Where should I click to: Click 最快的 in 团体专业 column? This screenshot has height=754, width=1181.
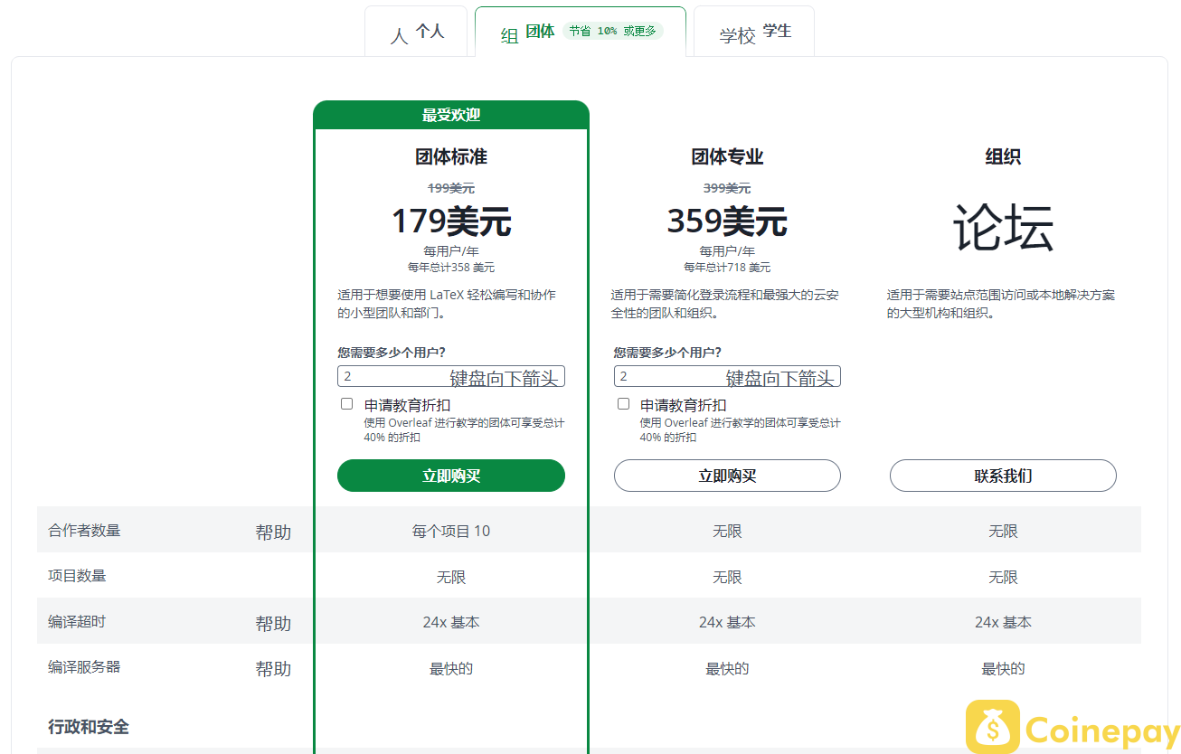[x=727, y=669]
